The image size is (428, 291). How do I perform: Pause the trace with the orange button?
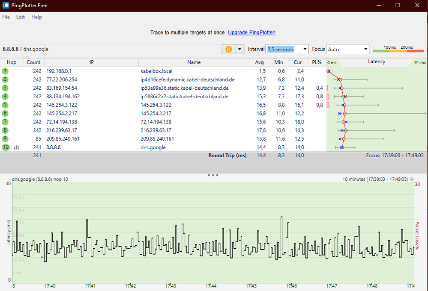228,49
